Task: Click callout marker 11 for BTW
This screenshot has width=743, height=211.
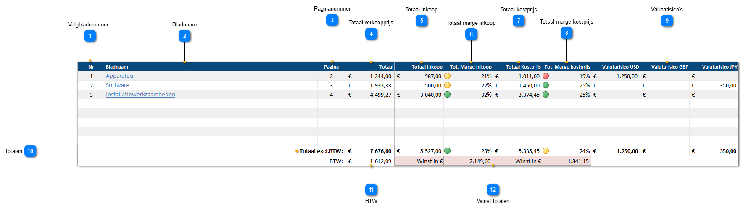Action: pyautogui.click(x=371, y=190)
